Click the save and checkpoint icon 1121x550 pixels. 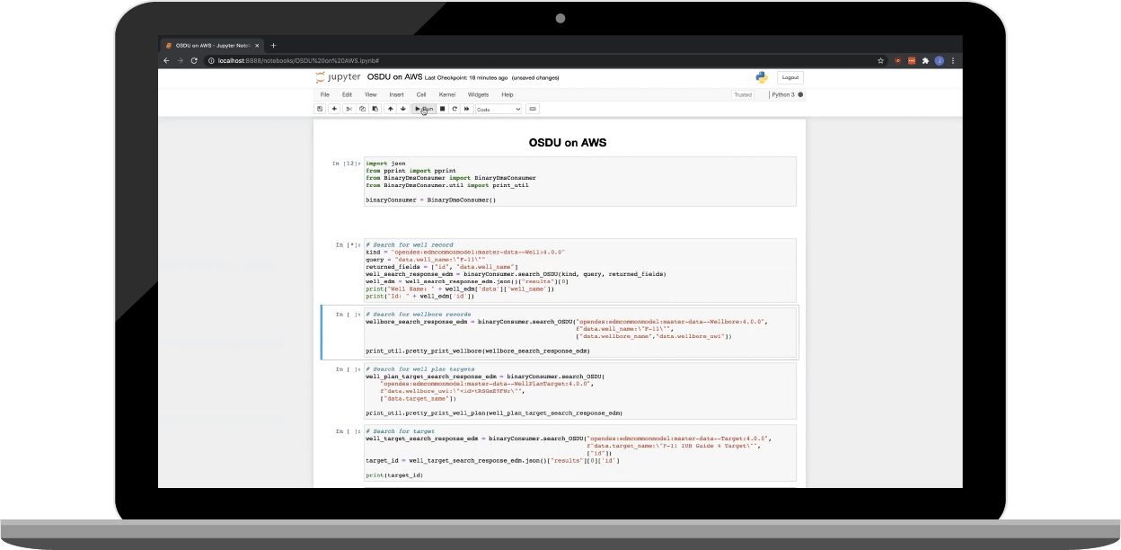tap(320, 109)
